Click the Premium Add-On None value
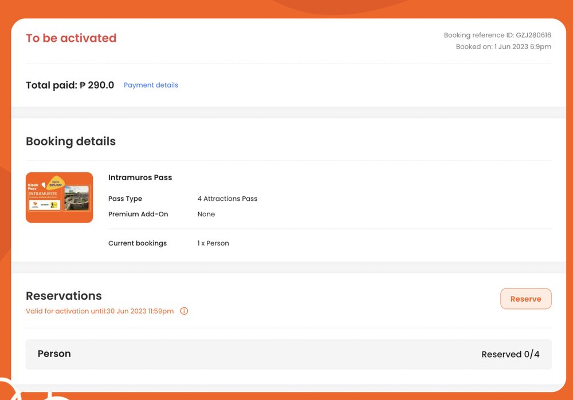The image size is (573, 400). tap(206, 214)
